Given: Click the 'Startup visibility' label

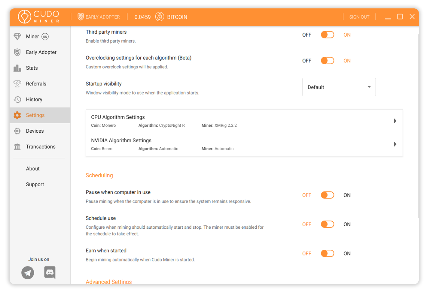Looking at the screenshot, I should pyautogui.click(x=104, y=84).
